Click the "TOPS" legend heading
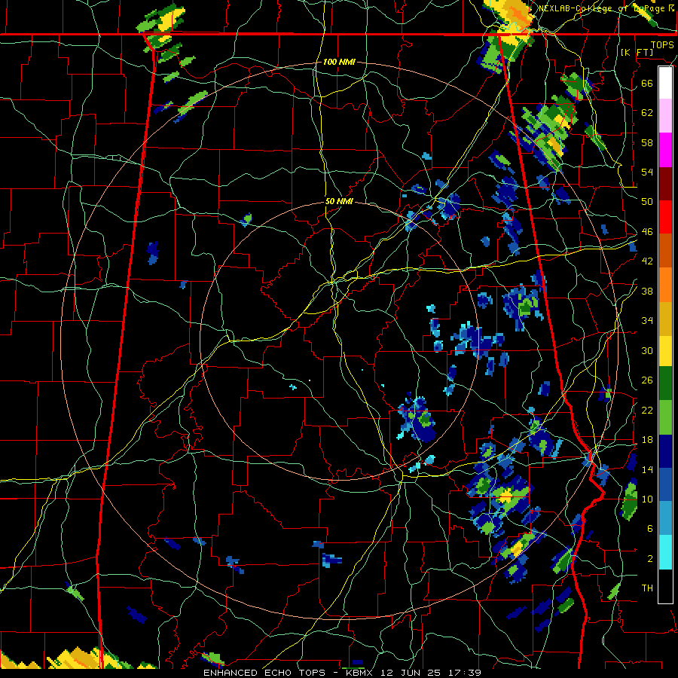This screenshot has height=678, width=678. point(662,44)
